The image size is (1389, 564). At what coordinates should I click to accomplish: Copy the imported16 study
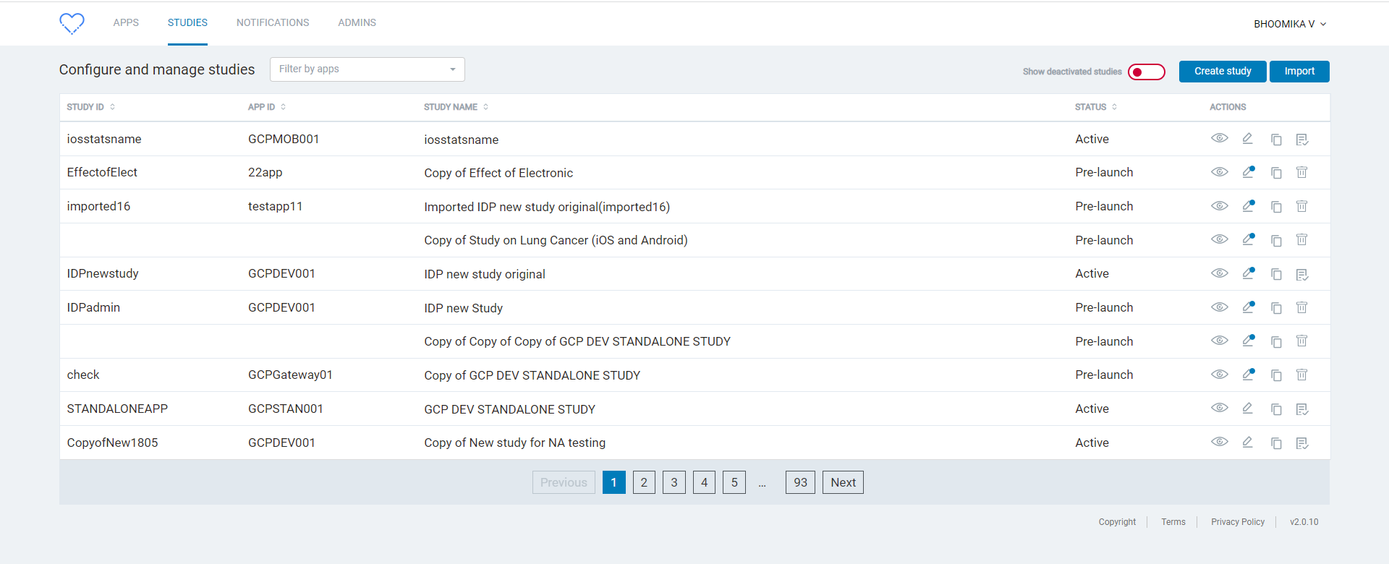point(1276,207)
